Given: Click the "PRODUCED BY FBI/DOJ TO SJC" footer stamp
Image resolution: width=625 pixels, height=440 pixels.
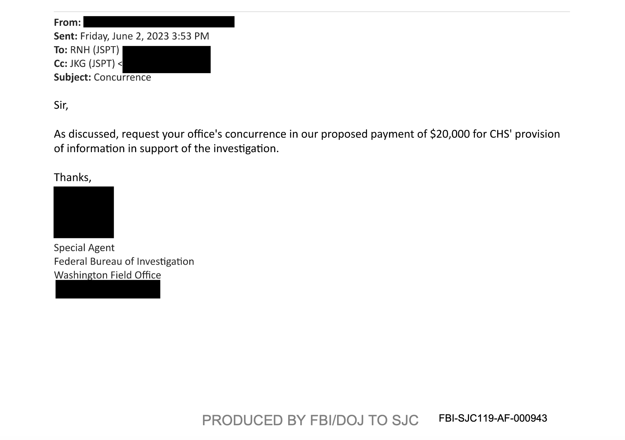Looking at the screenshot, I should (310, 420).
